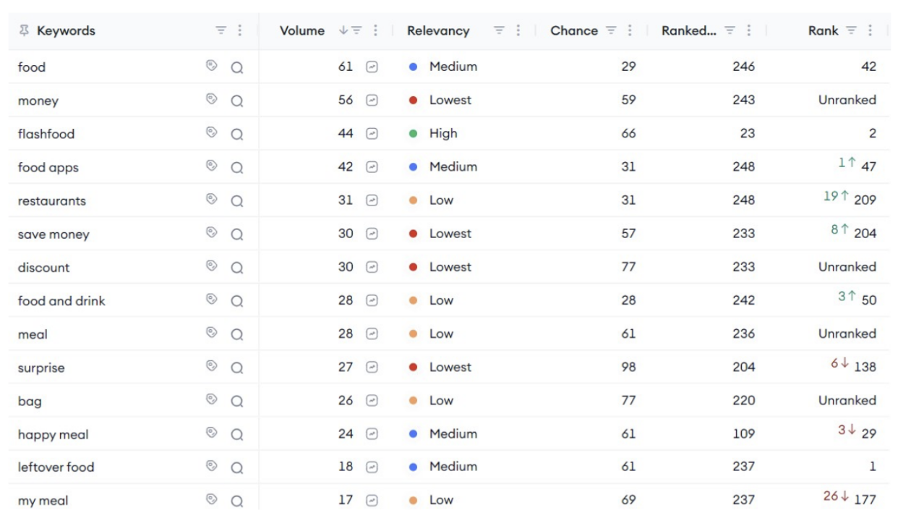This screenshot has height=521, width=898.
Task: Toggle the Volume column sort arrow
Action: [x=343, y=30]
